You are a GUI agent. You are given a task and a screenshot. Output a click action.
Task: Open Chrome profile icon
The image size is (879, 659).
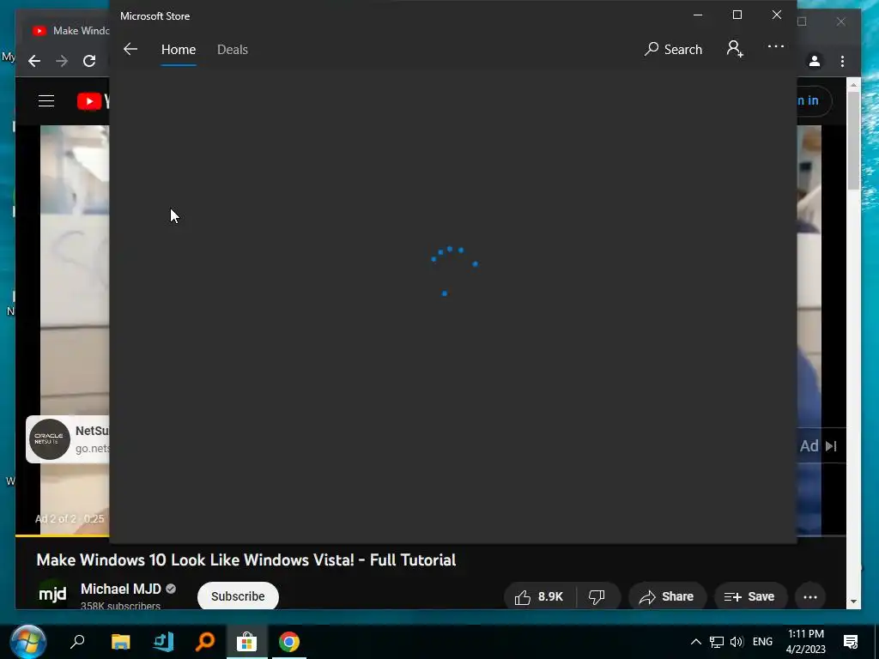click(815, 61)
